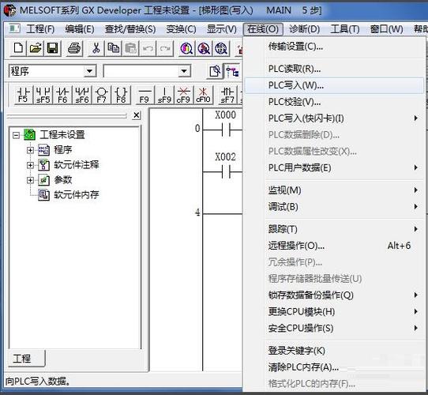Viewport: 428px width, 395px height.
Task: Switch to the 工程 tab
Action: pos(26,359)
